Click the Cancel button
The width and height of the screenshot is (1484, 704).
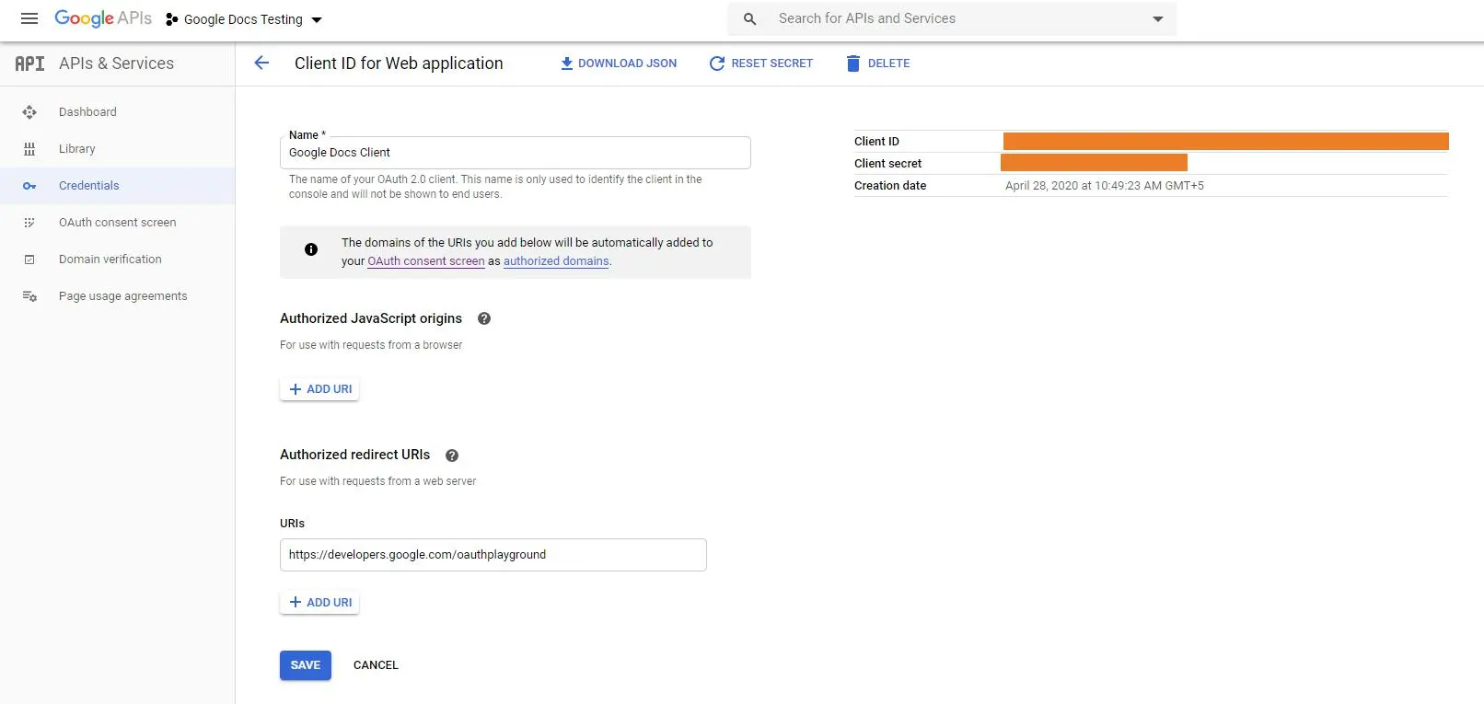376,665
